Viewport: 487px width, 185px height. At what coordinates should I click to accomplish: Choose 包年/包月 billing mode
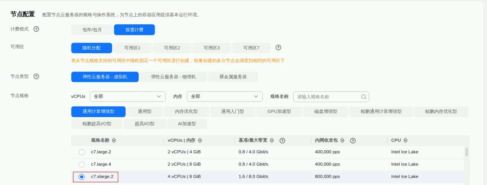point(92,30)
